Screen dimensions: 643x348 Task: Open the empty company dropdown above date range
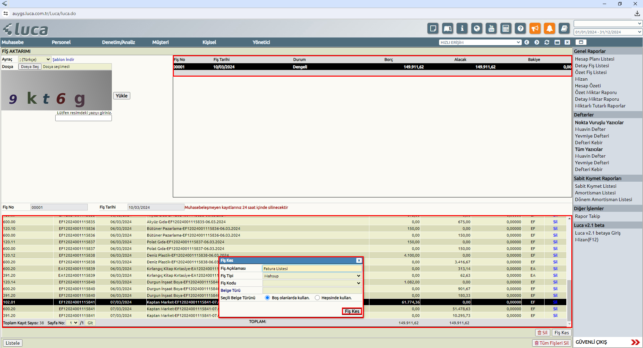pos(608,24)
